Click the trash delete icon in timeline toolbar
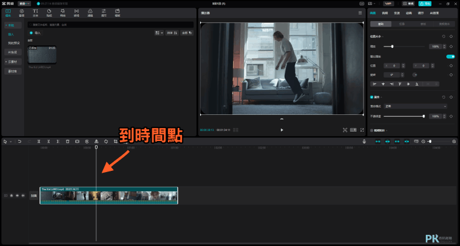The width and height of the screenshot is (460, 246). (68, 141)
